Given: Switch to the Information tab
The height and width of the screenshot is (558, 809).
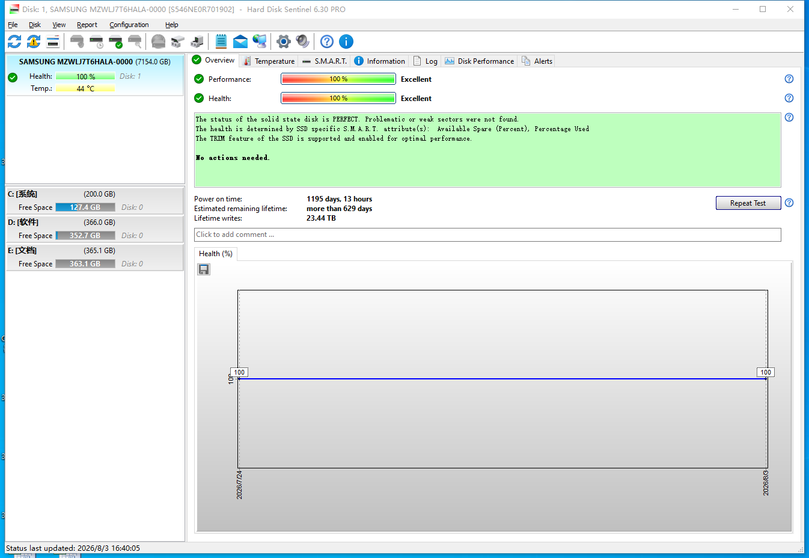Looking at the screenshot, I should 380,61.
